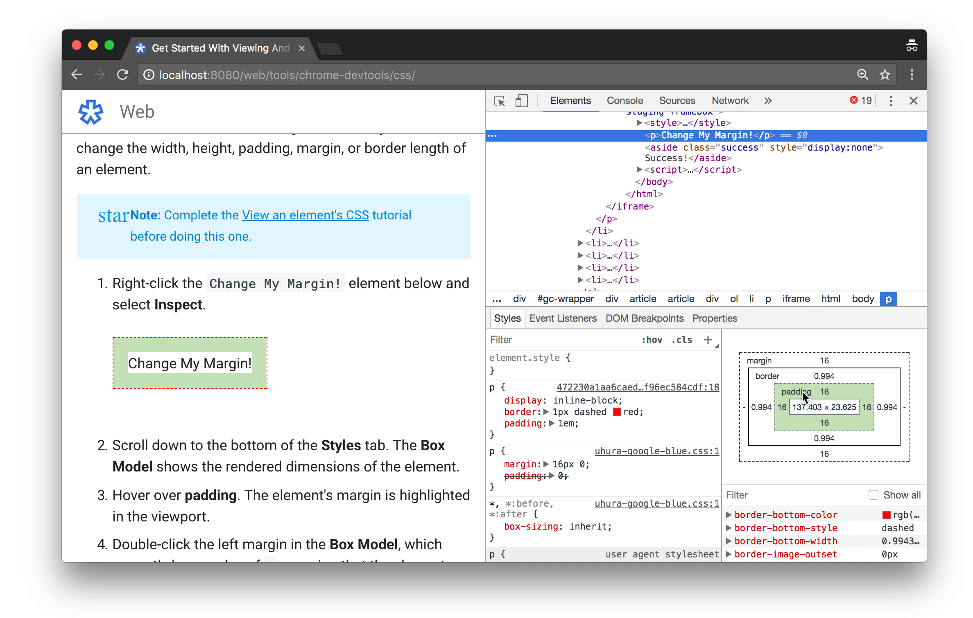The width and height of the screenshot is (973, 618).
Task: Toggle element pseudo-class state with :hov
Action: (652, 339)
